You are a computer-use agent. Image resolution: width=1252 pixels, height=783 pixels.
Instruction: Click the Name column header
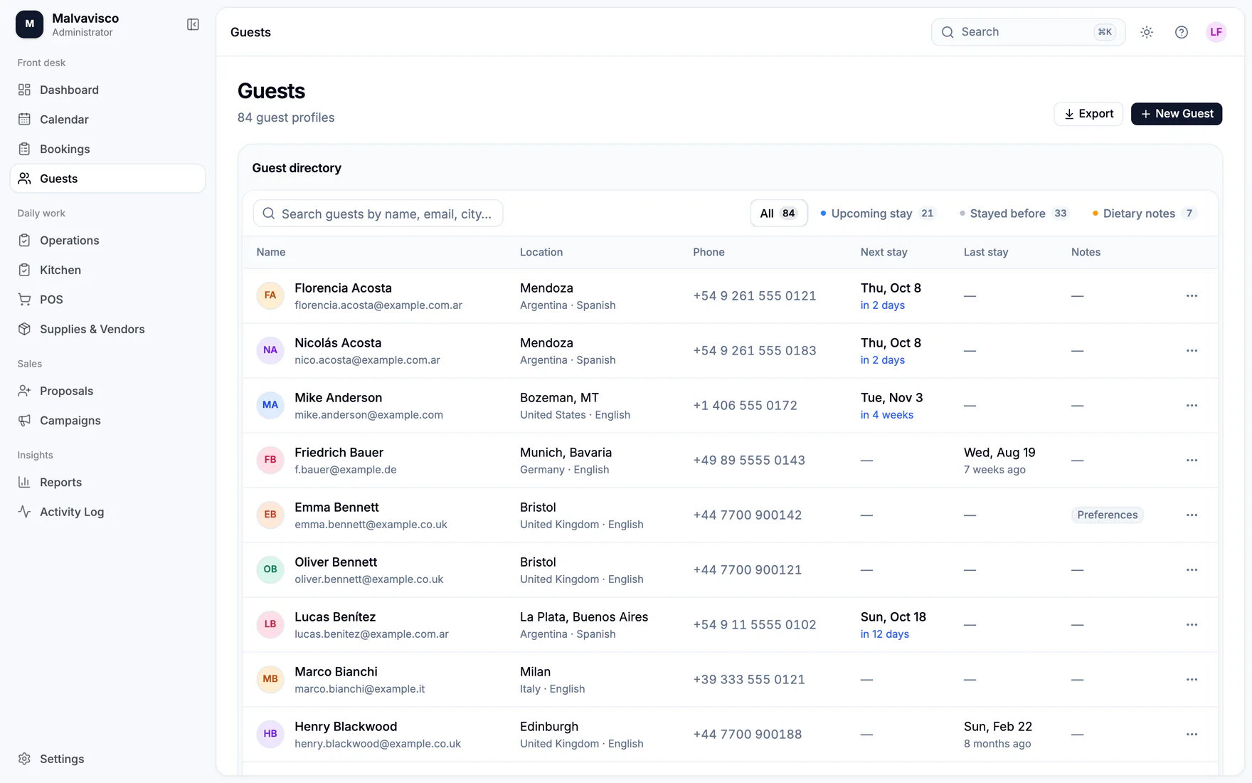271,252
